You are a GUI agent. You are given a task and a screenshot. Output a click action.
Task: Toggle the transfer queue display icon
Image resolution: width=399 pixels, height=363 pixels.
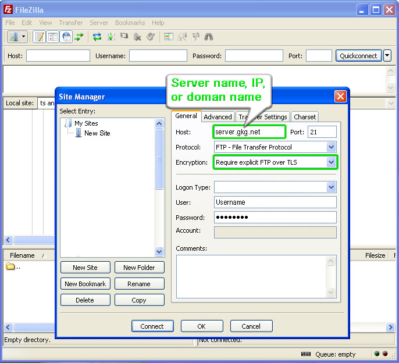(x=79, y=37)
